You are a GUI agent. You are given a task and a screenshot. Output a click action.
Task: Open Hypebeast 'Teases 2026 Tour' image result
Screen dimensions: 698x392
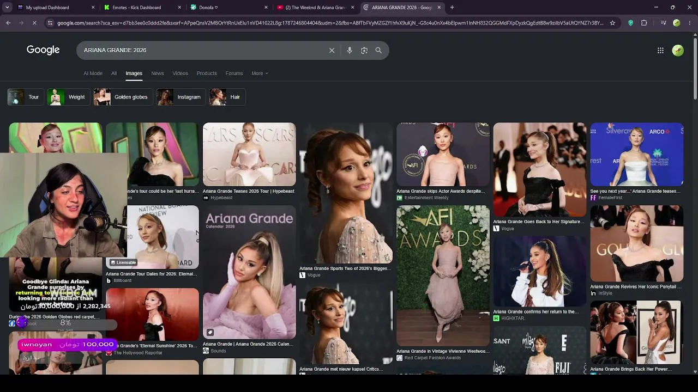(249, 154)
